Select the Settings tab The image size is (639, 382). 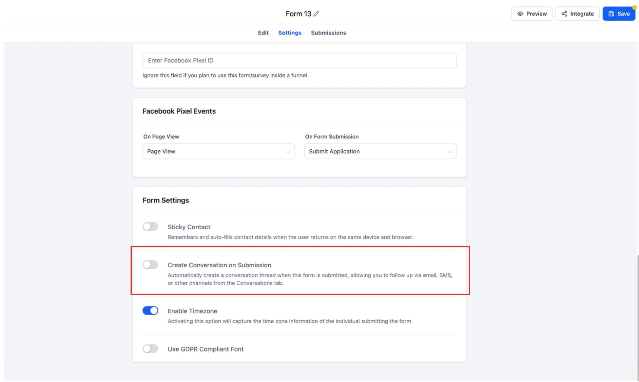pos(289,33)
